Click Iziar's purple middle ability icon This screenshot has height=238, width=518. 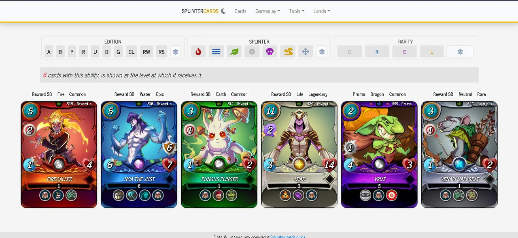299,195
